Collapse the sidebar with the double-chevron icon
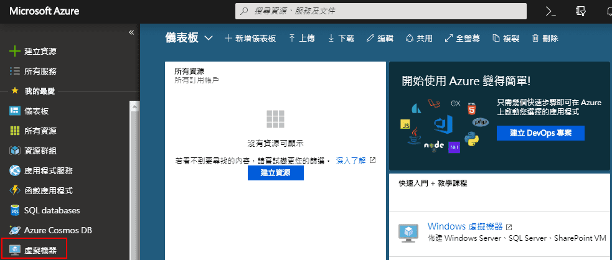 [x=131, y=32]
